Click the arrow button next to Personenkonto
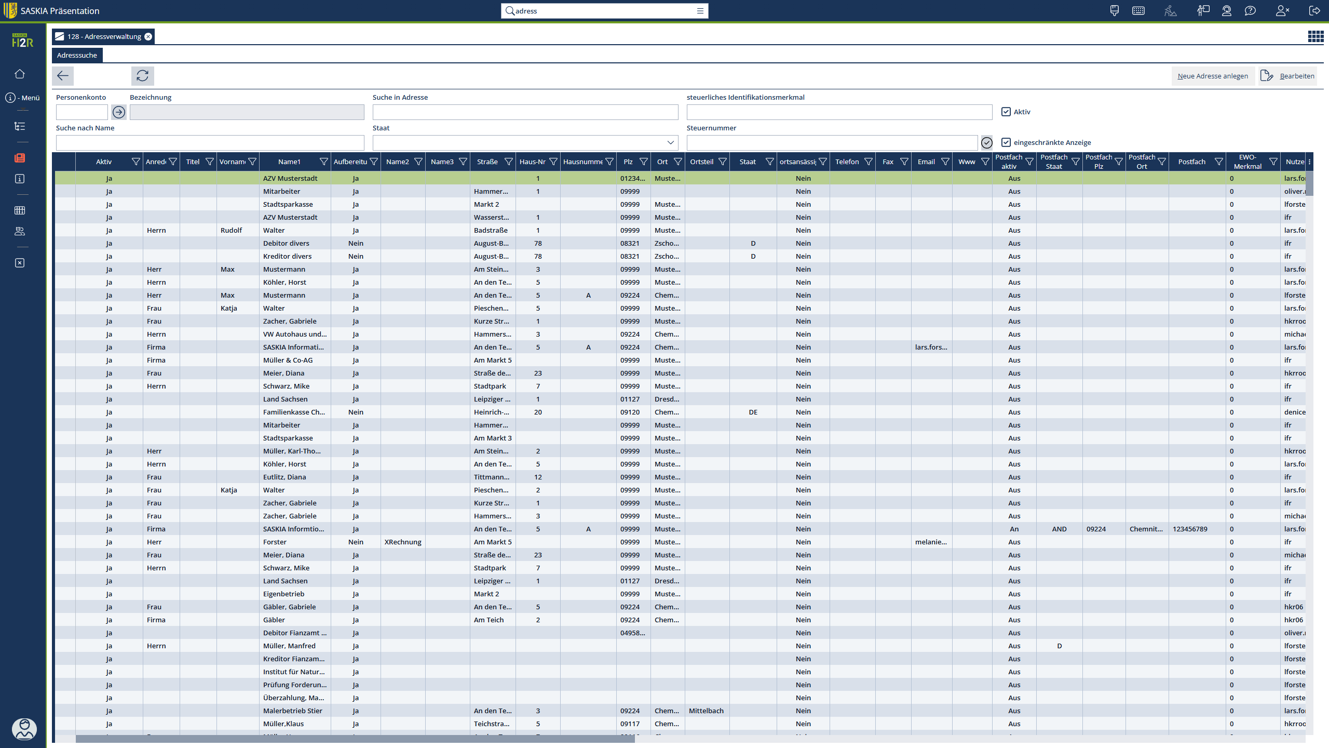The width and height of the screenshot is (1329, 748). pos(119,112)
